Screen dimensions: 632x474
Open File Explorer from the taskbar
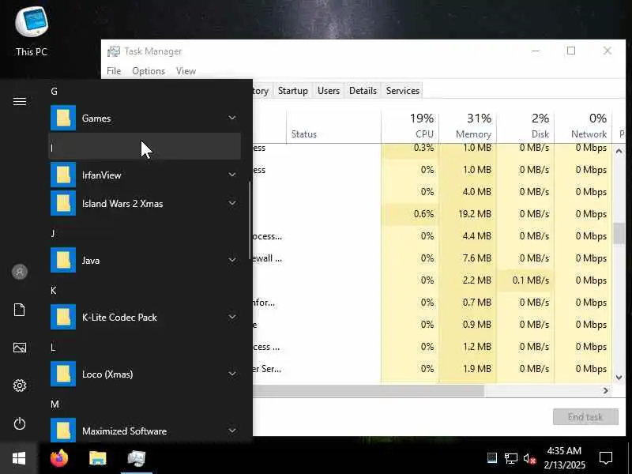97,458
